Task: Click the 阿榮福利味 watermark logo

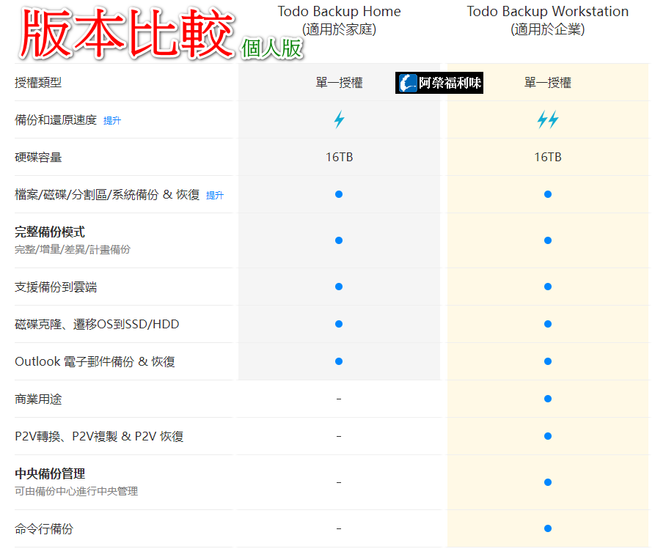Action: (x=439, y=83)
